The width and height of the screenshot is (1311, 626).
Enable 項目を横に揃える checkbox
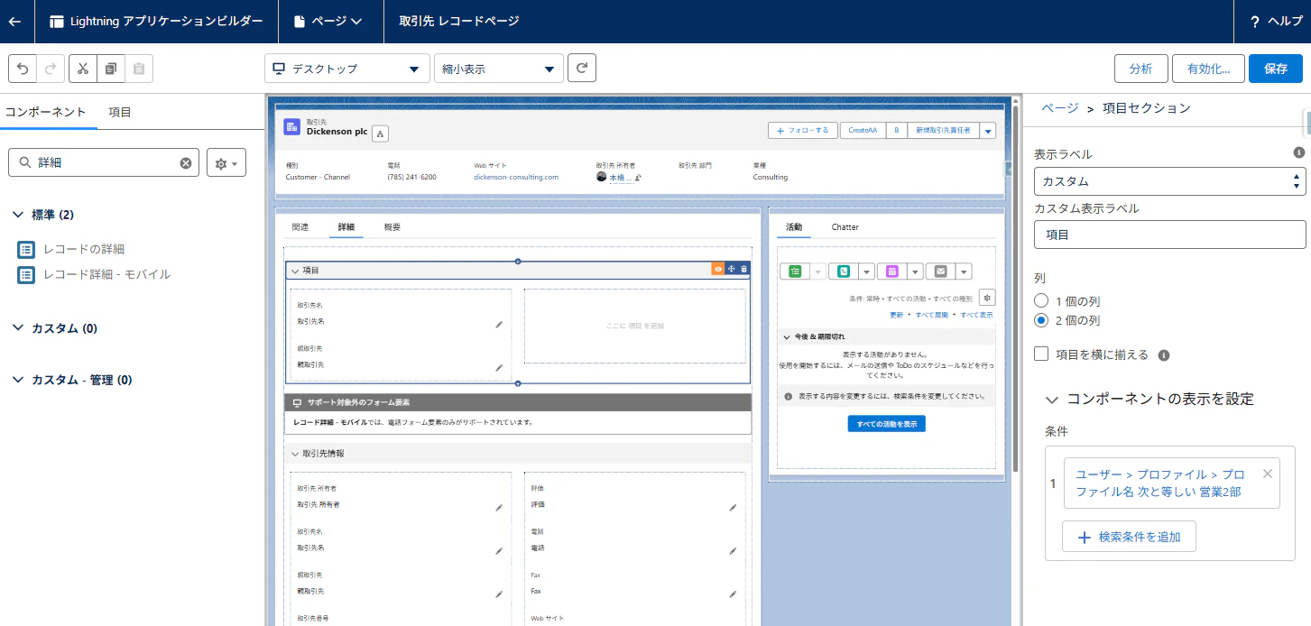coord(1041,354)
